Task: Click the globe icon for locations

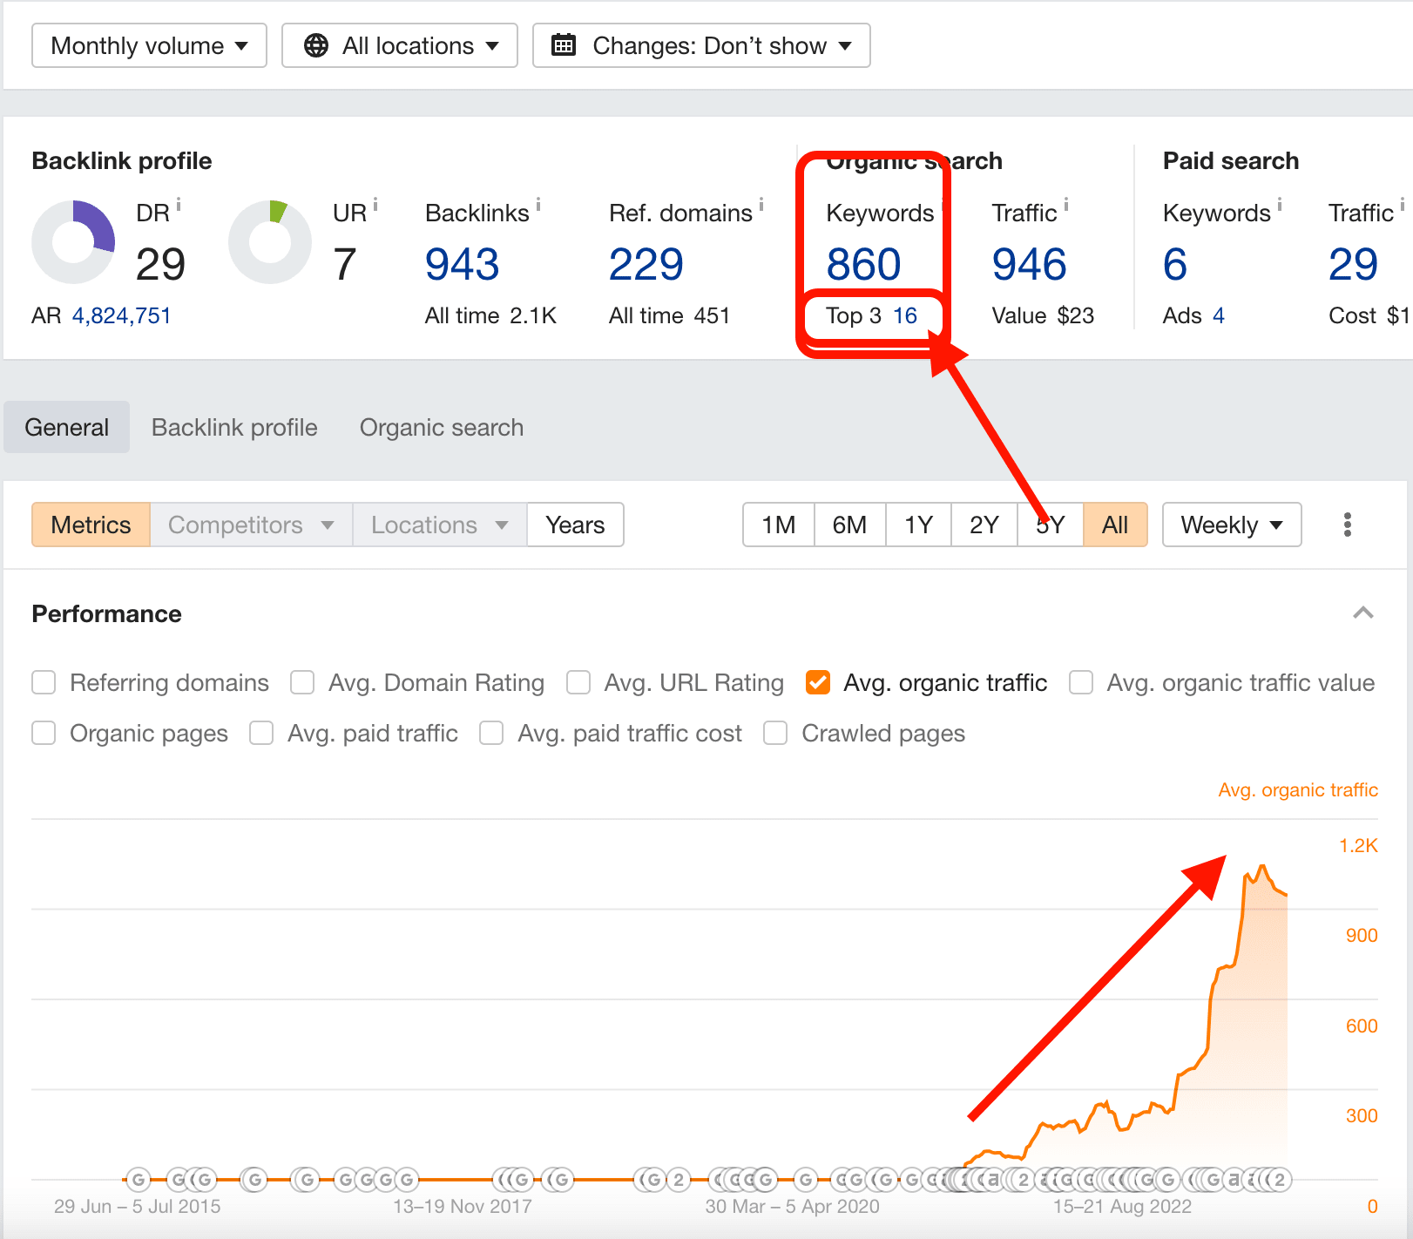Action: click(316, 45)
